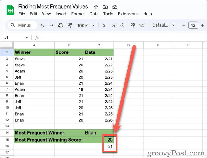Expand the J1 name box dropdown arrow
Image resolution: width=207 pixels, height=158 pixels.
pyautogui.click(x=27, y=38)
